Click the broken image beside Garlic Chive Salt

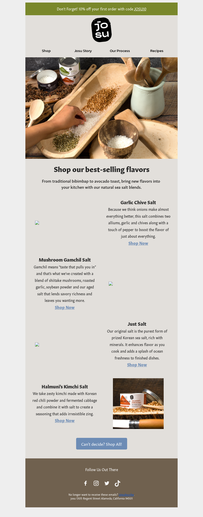(x=37, y=223)
